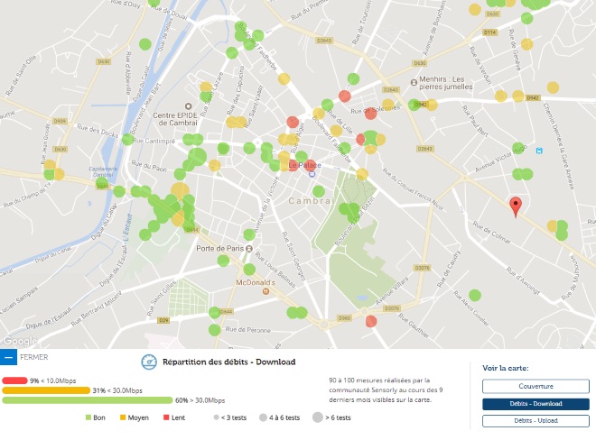596x440 pixels.
Task: Click the Google logo on the map
Action: (x=20, y=341)
